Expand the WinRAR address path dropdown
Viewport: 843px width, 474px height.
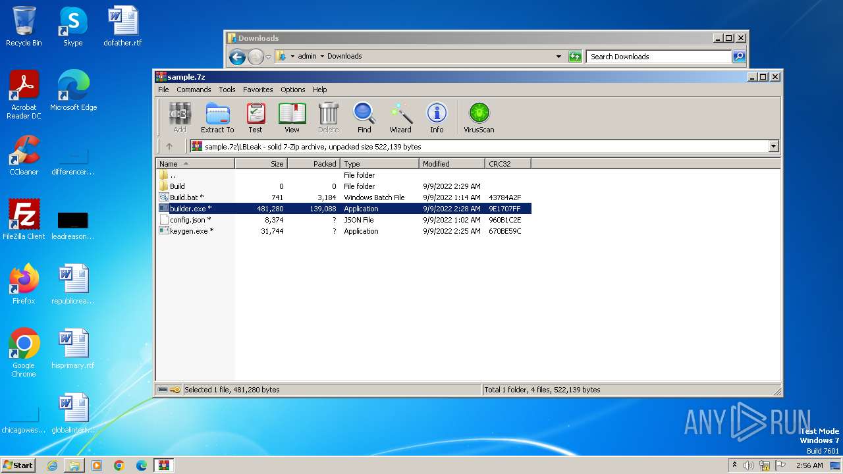pos(774,146)
